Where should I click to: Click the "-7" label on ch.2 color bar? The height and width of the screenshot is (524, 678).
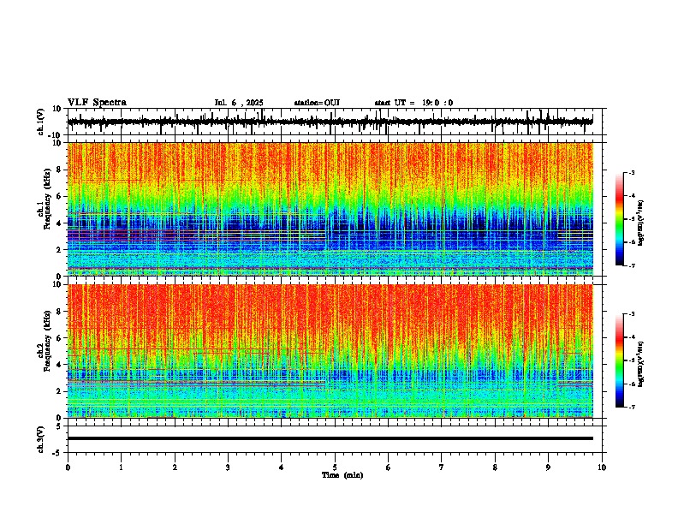pyautogui.click(x=631, y=407)
